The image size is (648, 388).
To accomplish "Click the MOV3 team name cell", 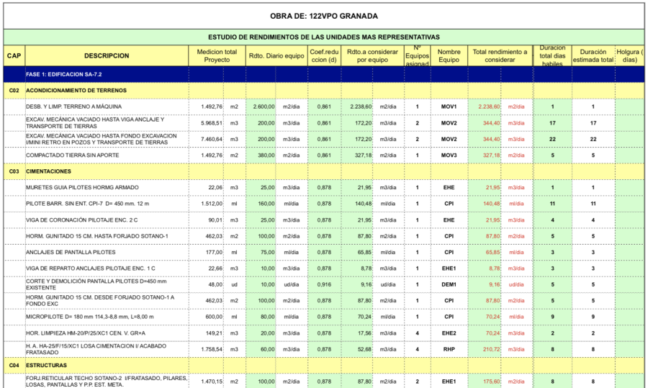I will pyautogui.click(x=449, y=155).
